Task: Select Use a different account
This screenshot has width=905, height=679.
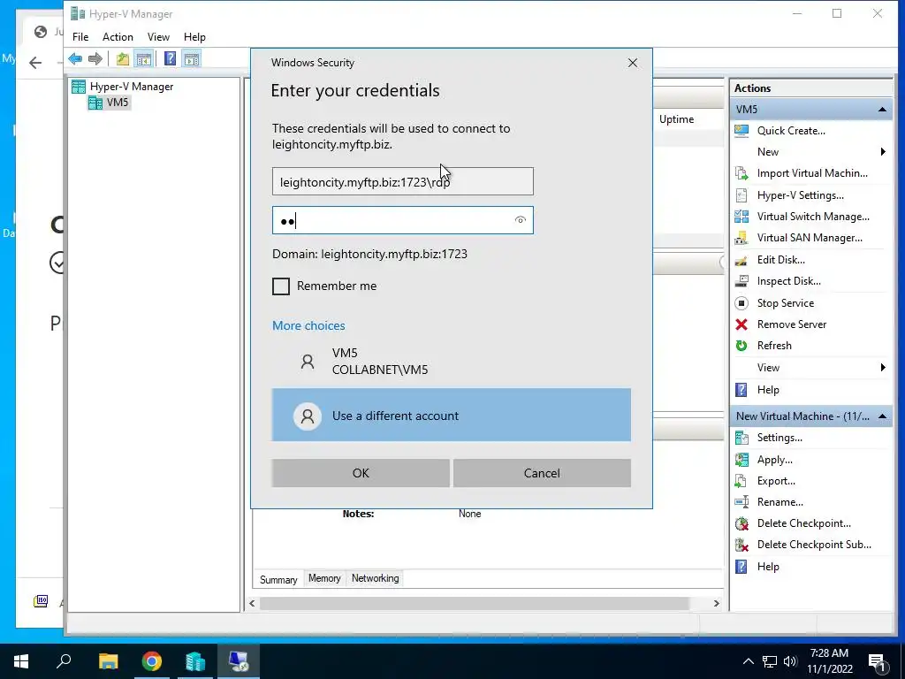Action: (452, 416)
